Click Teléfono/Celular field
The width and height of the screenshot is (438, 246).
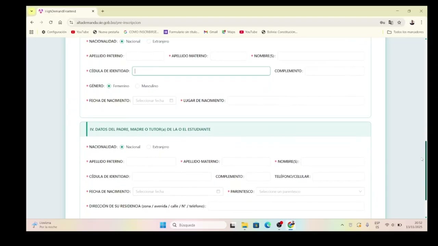coord(338,177)
